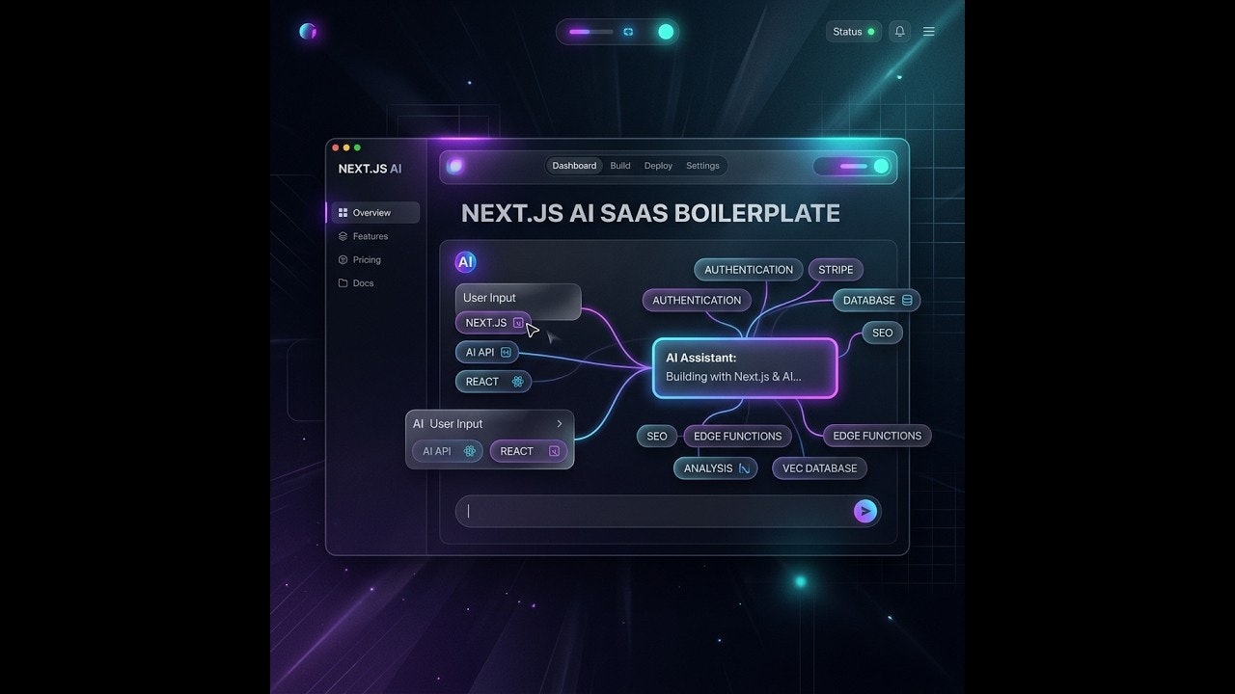The width and height of the screenshot is (1235, 694).
Task: Click the Docs folder icon in sidebar
Action: [x=343, y=283]
